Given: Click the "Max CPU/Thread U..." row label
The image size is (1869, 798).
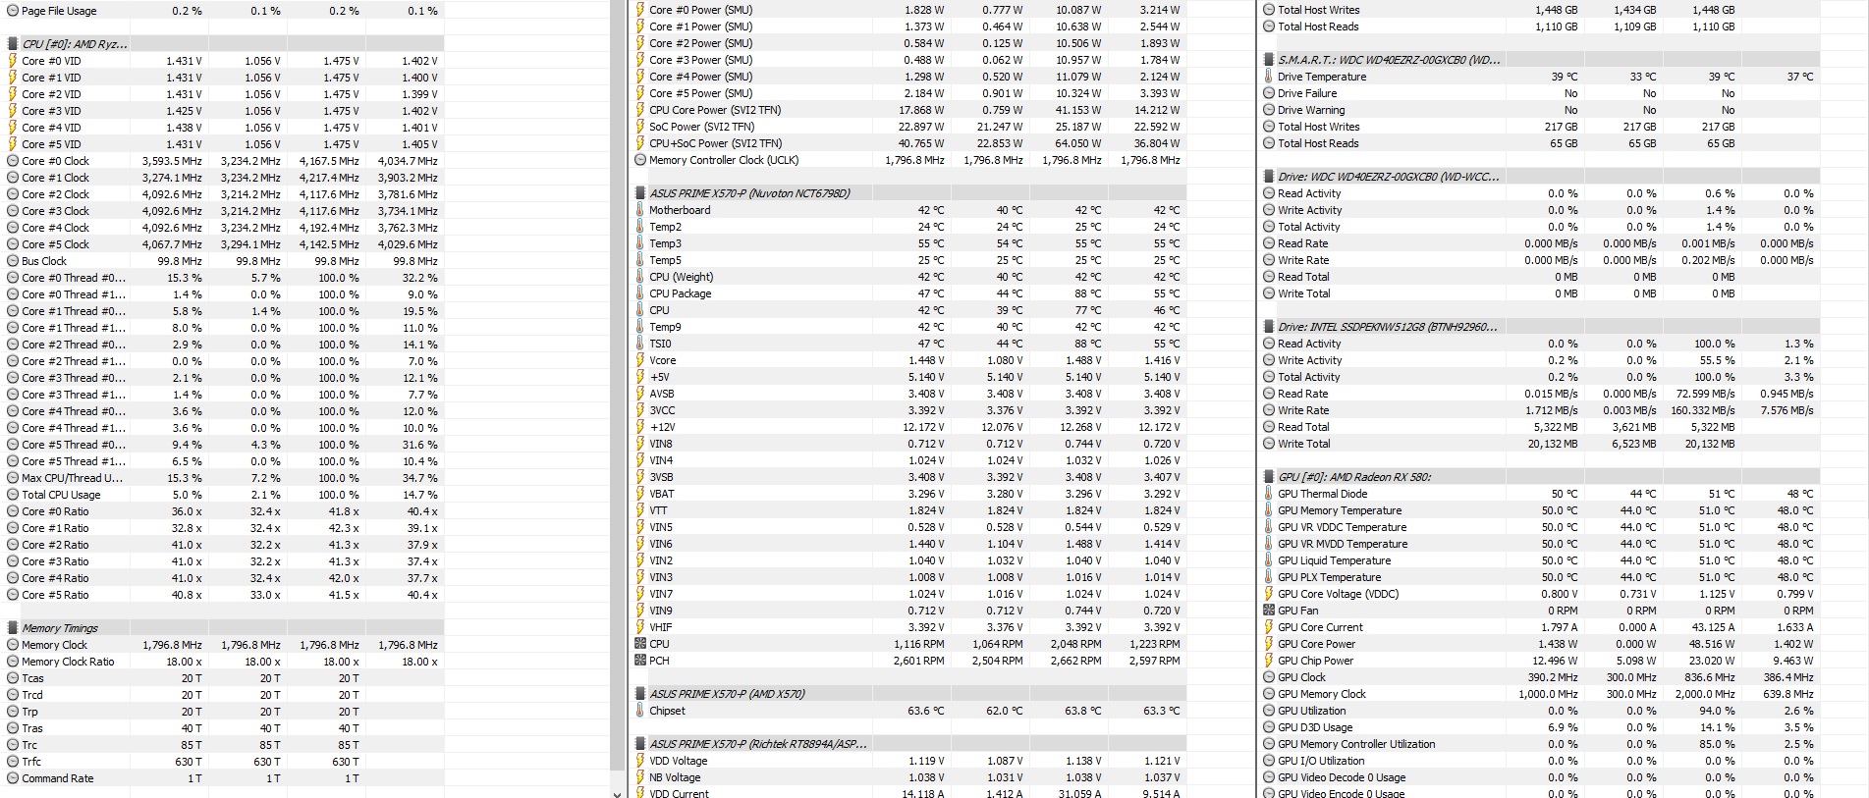Looking at the screenshot, I should [73, 478].
